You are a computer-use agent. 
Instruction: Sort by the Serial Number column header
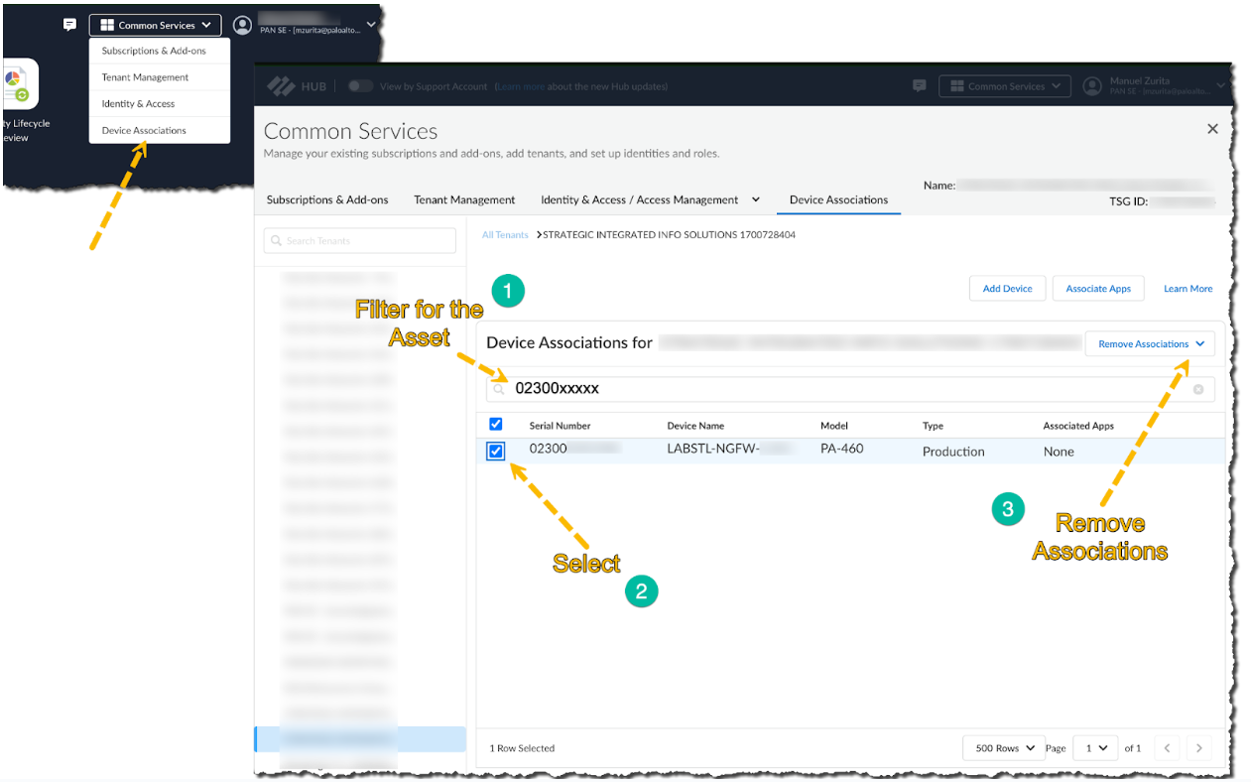tap(560, 426)
